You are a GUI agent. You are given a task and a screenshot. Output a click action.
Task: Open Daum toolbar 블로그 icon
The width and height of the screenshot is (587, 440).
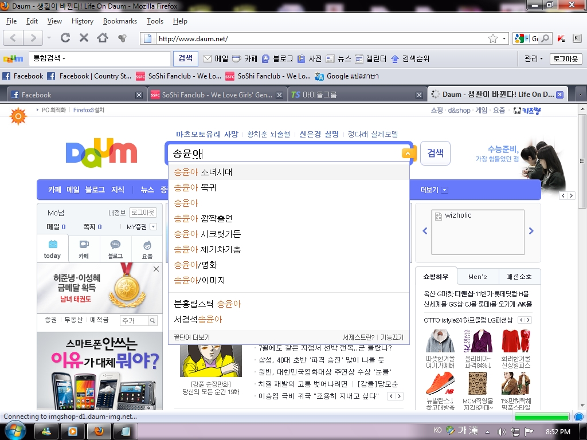coord(265,59)
